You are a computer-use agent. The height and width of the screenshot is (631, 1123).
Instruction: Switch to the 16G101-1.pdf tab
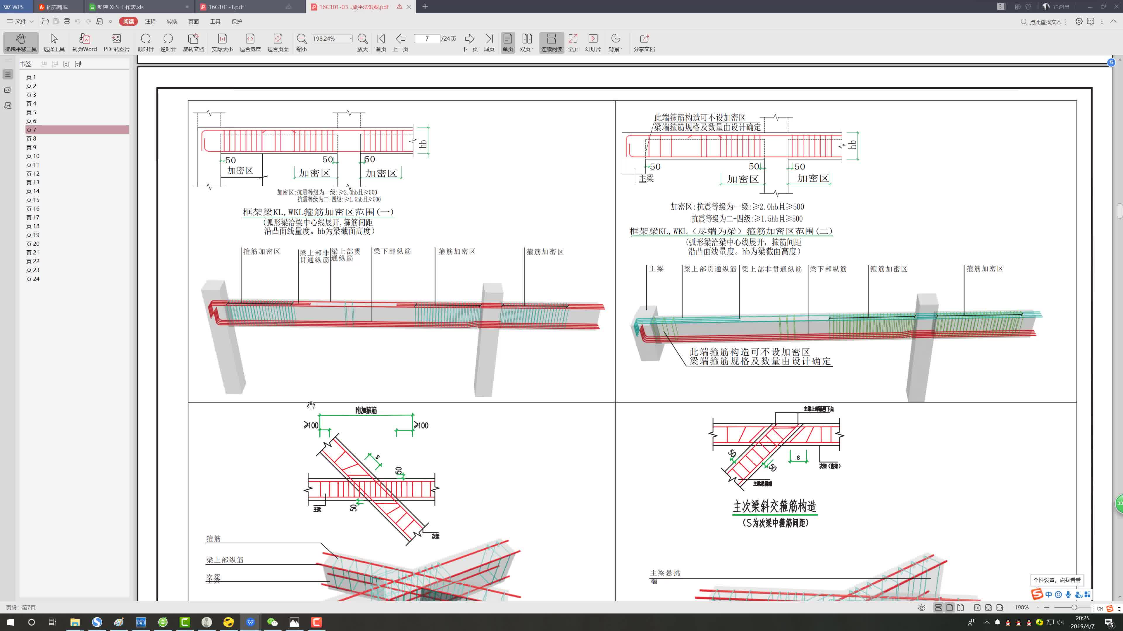[x=226, y=7]
